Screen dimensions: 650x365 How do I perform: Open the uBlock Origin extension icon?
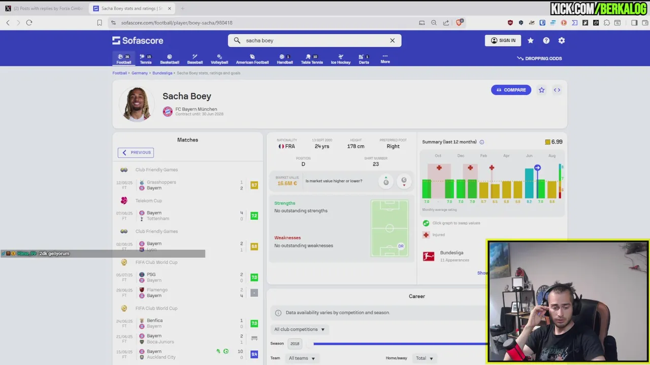(x=510, y=23)
